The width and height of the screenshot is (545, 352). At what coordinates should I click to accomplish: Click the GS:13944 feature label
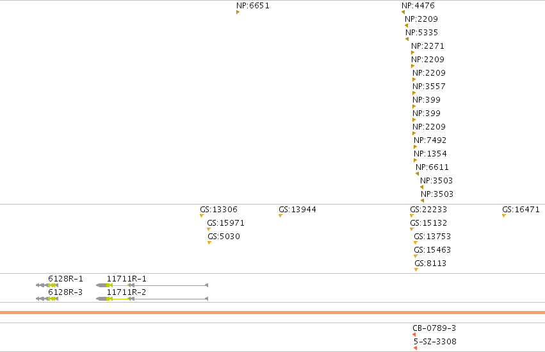(298, 210)
